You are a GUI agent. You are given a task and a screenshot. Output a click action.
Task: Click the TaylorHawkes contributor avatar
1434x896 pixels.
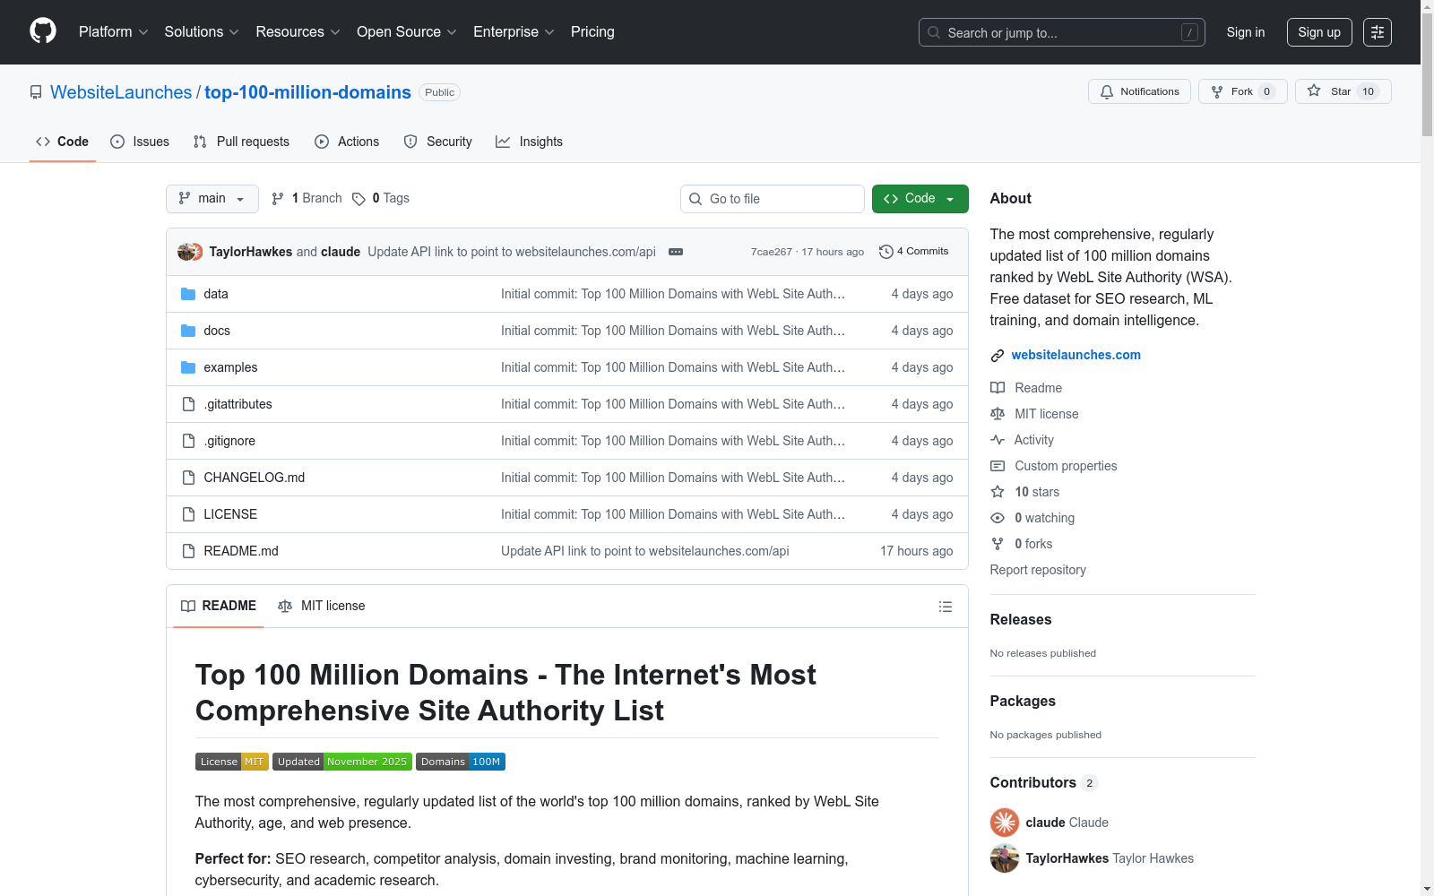point(1005,858)
